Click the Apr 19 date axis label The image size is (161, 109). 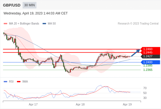127,104
